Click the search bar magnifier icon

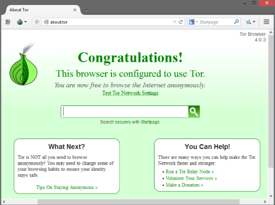tap(236, 22)
